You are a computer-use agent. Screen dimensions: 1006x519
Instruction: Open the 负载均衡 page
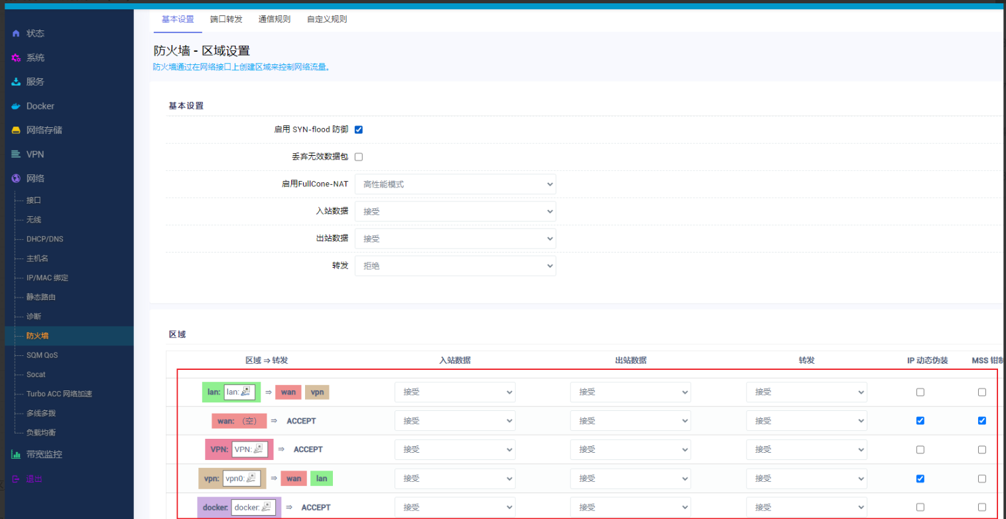pyautogui.click(x=41, y=432)
